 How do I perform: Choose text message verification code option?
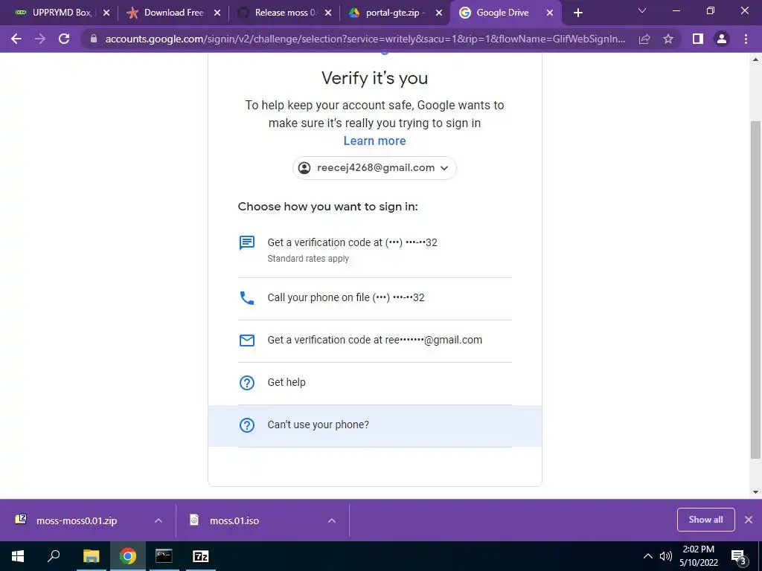(375, 250)
